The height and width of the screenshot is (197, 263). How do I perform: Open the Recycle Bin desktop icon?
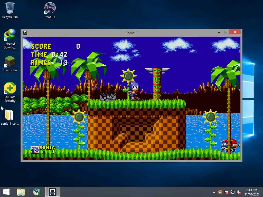[x=10, y=10]
